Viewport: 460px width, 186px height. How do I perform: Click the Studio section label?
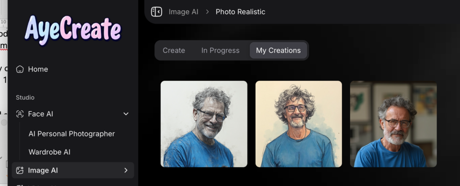(x=25, y=97)
